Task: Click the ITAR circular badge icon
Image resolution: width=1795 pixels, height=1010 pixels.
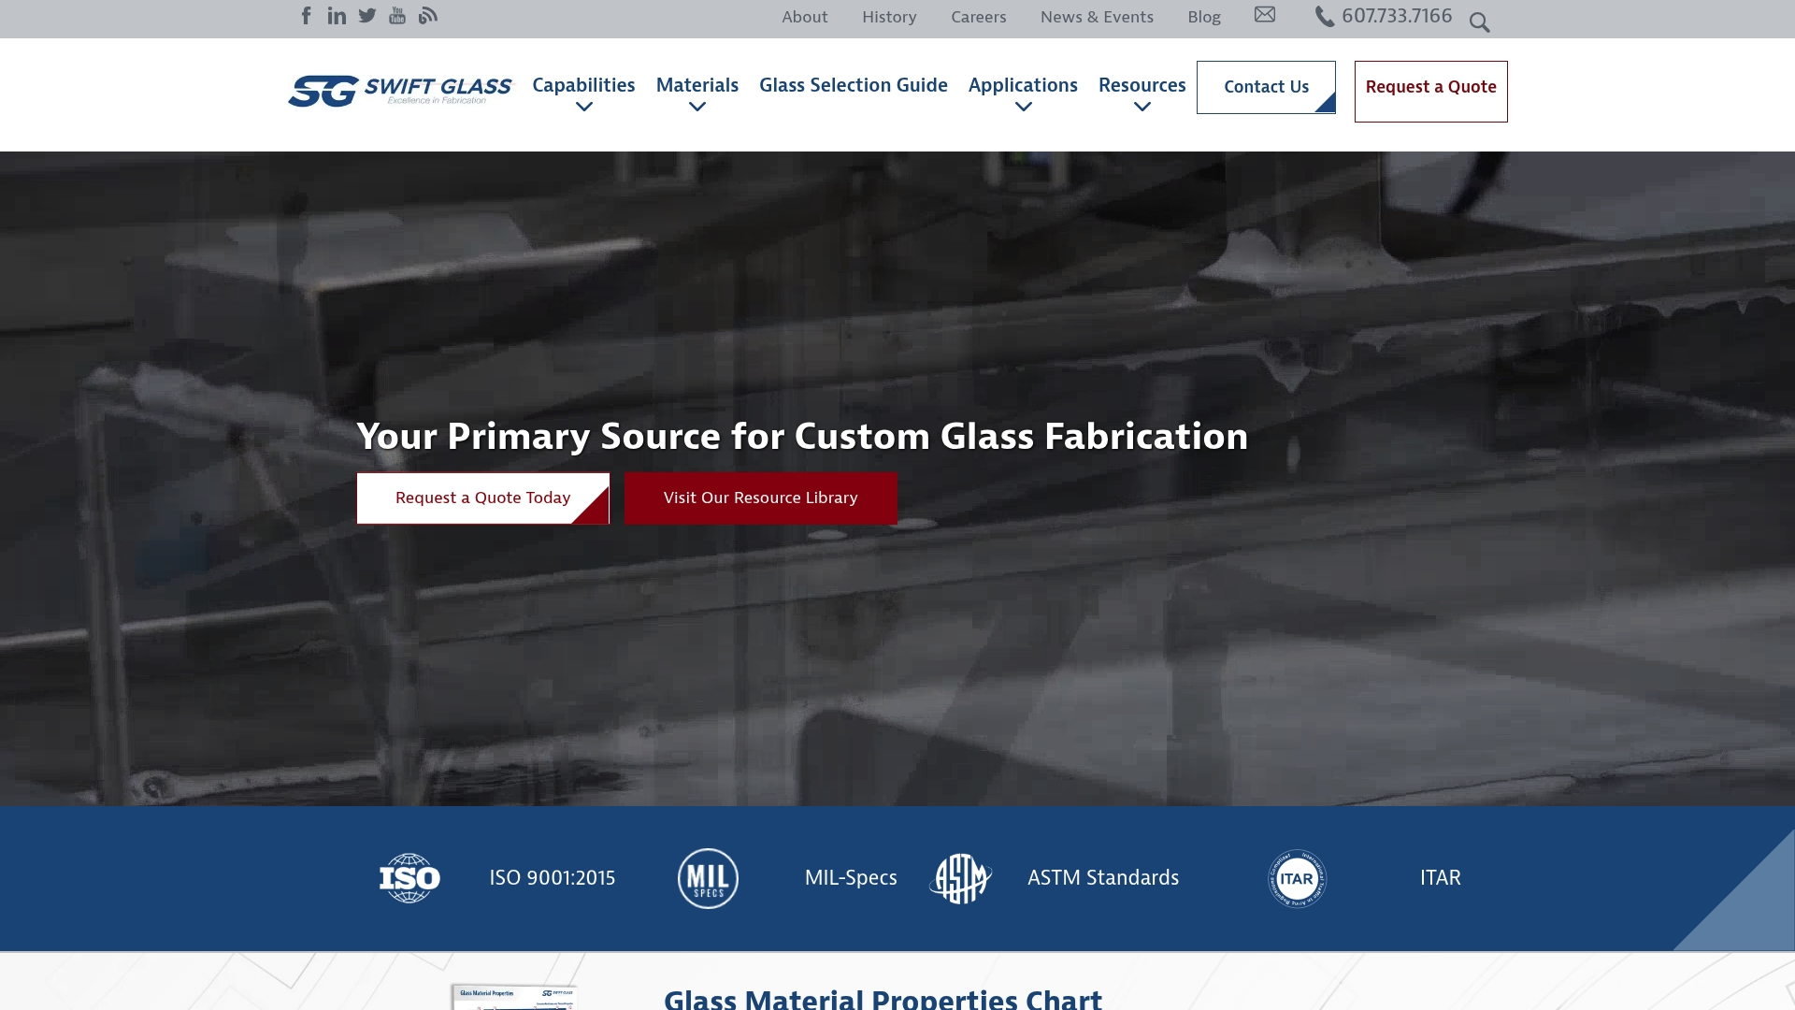Action: [1297, 878]
